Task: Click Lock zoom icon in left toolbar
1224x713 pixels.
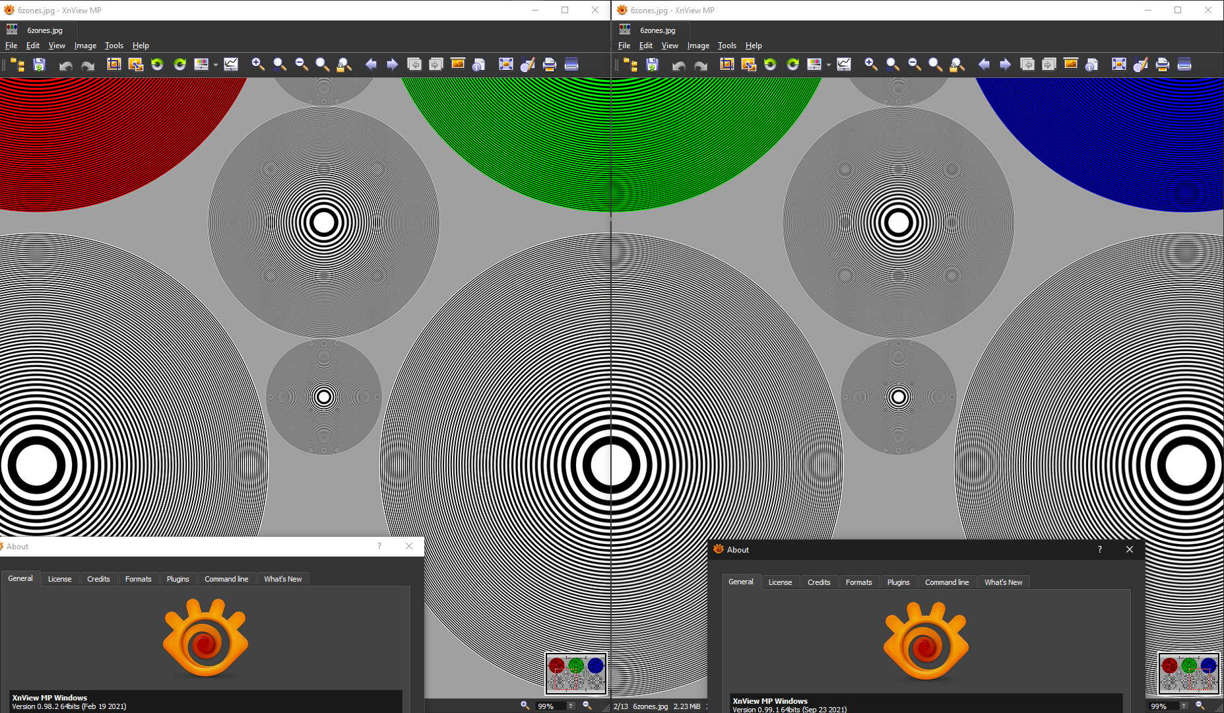Action: (344, 64)
